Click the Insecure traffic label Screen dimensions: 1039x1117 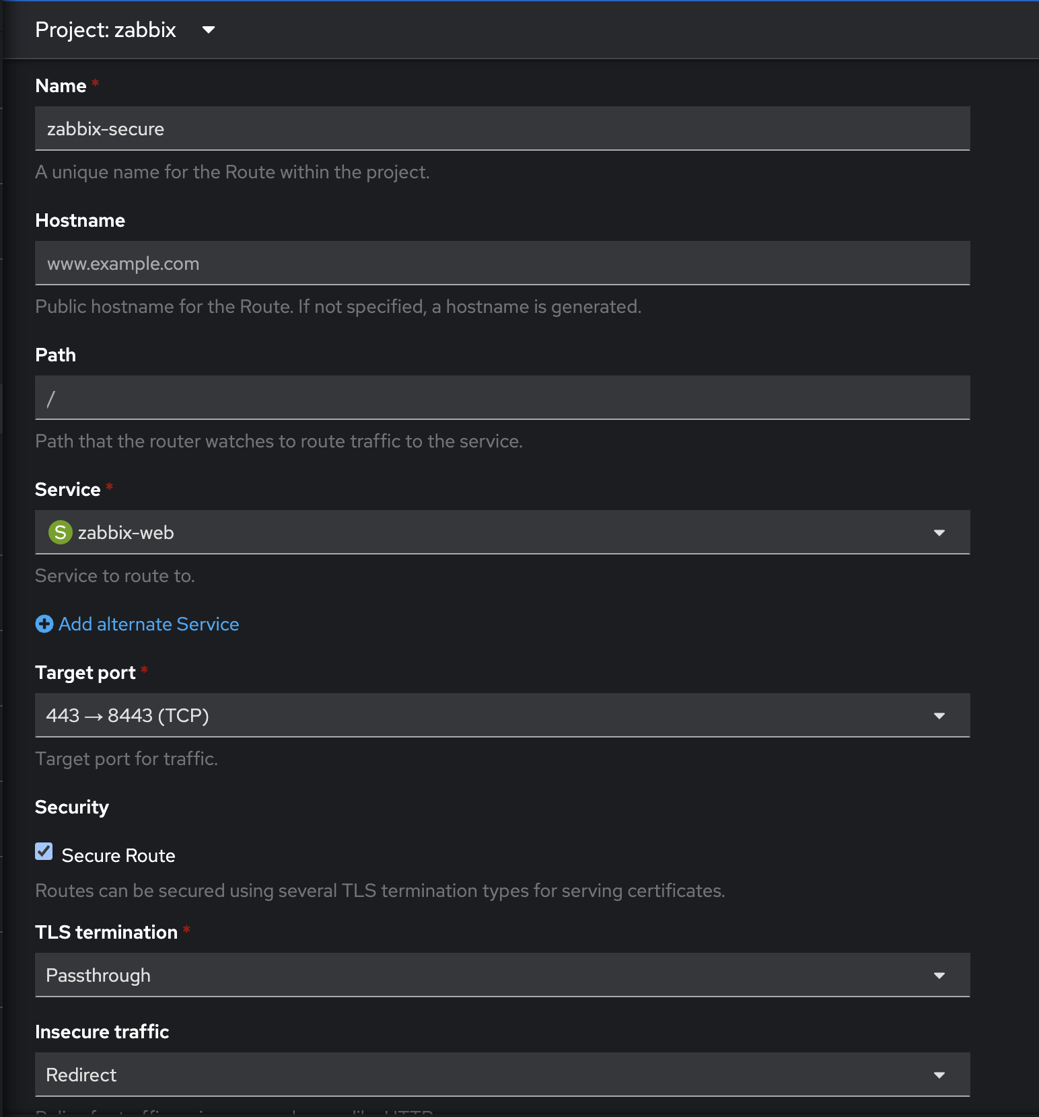point(102,1032)
